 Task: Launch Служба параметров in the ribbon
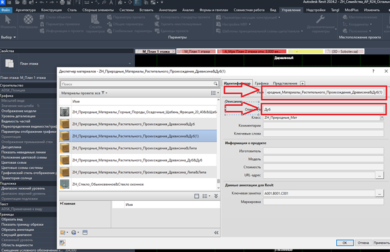95,24
